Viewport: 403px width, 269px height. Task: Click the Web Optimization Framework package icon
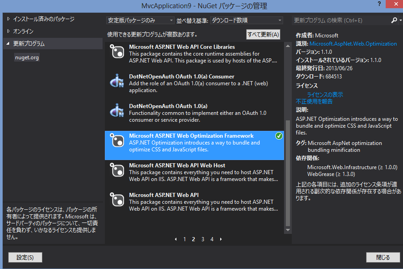point(117,140)
